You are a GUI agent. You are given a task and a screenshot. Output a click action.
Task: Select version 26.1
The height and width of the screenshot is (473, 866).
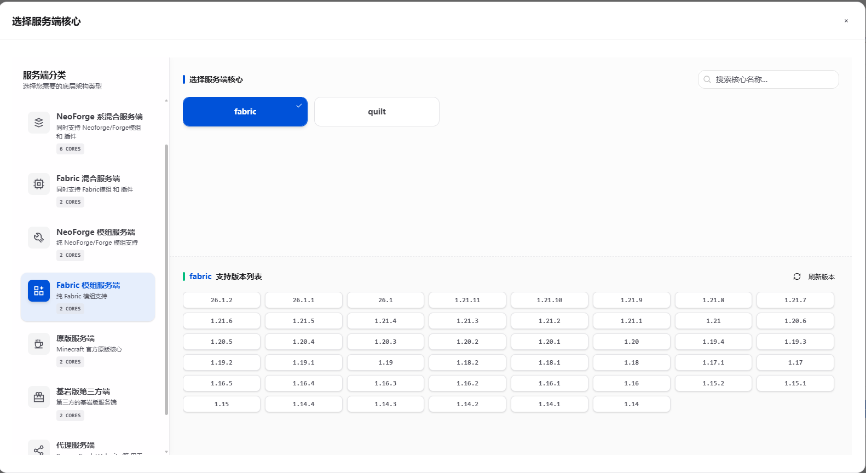click(385, 300)
